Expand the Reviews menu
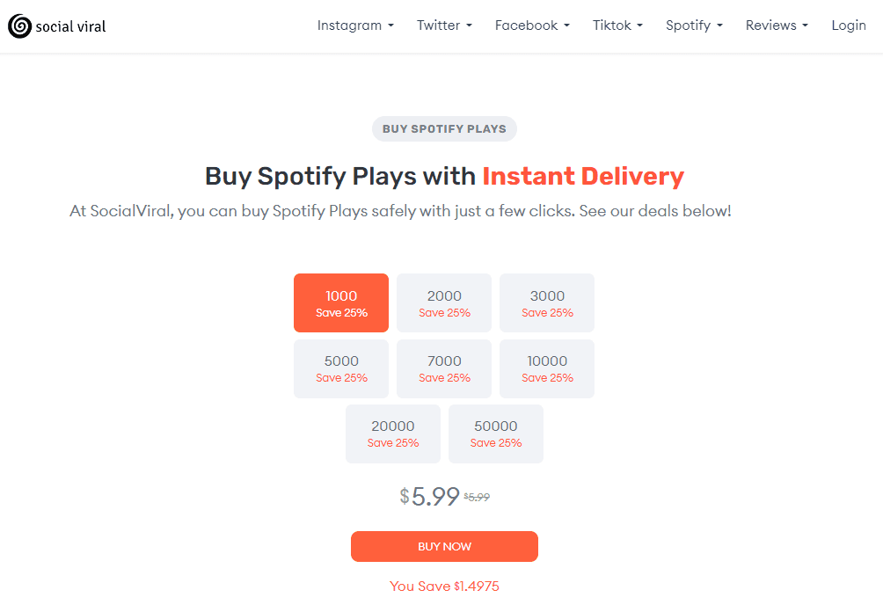Screen dimensions: 883x612 [x=777, y=25]
